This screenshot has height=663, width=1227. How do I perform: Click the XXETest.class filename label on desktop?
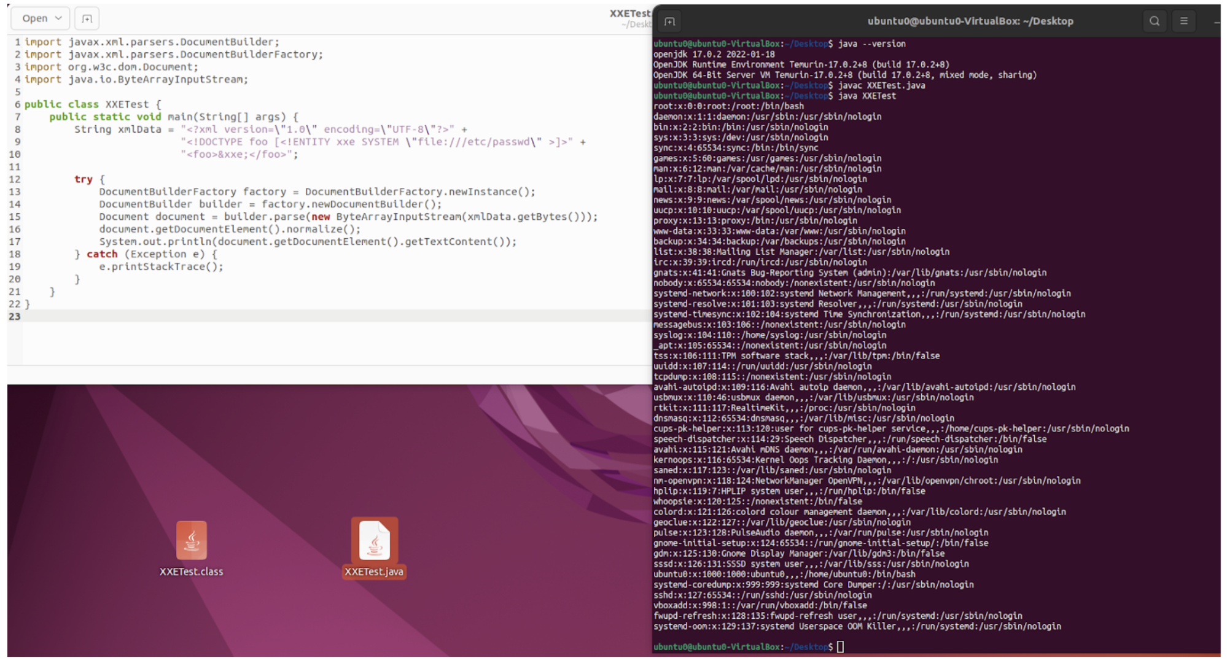coord(192,572)
